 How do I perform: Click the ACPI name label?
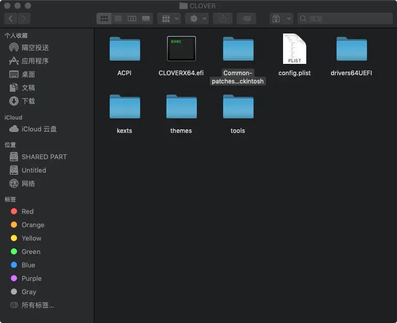click(124, 73)
